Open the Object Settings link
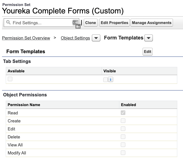This screenshot has height=161, width=183. [75, 38]
